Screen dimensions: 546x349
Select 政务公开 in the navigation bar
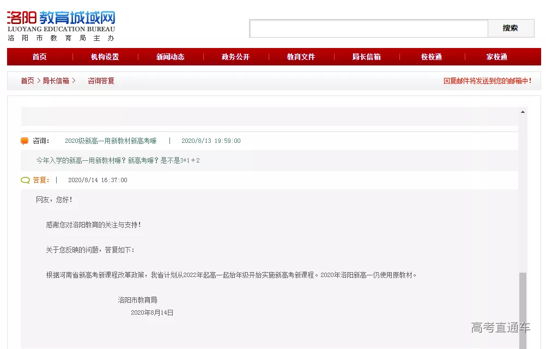[235, 57]
